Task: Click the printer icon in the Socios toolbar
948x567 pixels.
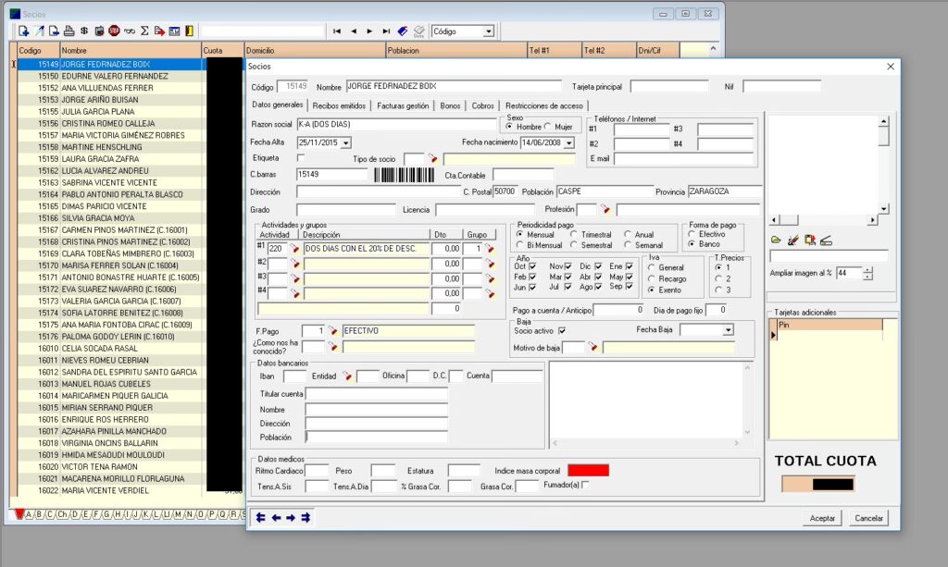Action: (x=69, y=31)
